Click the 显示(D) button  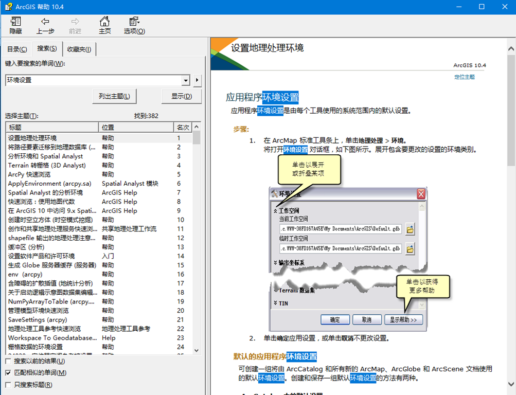coord(182,96)
